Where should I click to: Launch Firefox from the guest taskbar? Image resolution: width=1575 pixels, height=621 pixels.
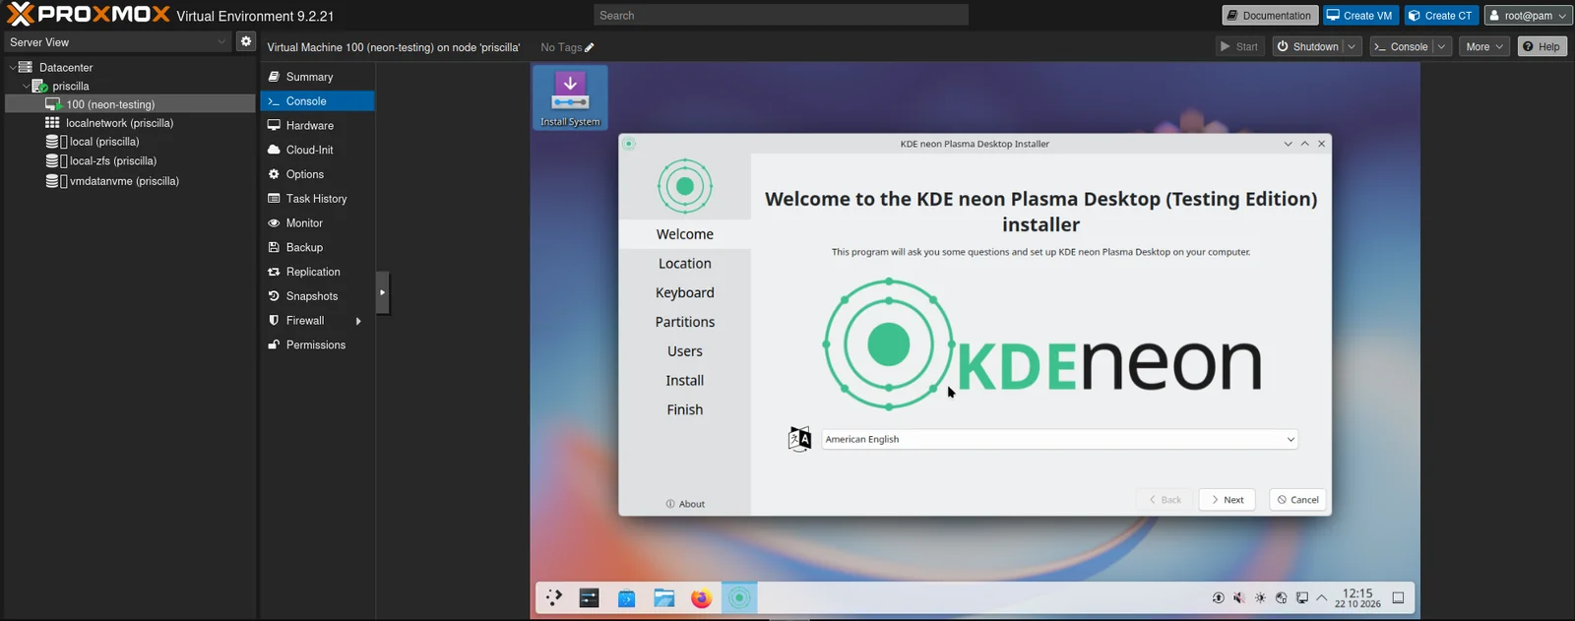coord(701,597)
